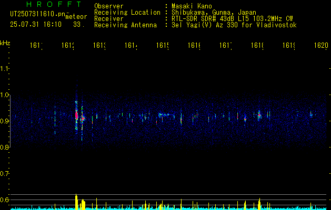Click the "Receiving Location" label
Screen dimensions: 331x210
click(x=127, y=13)
